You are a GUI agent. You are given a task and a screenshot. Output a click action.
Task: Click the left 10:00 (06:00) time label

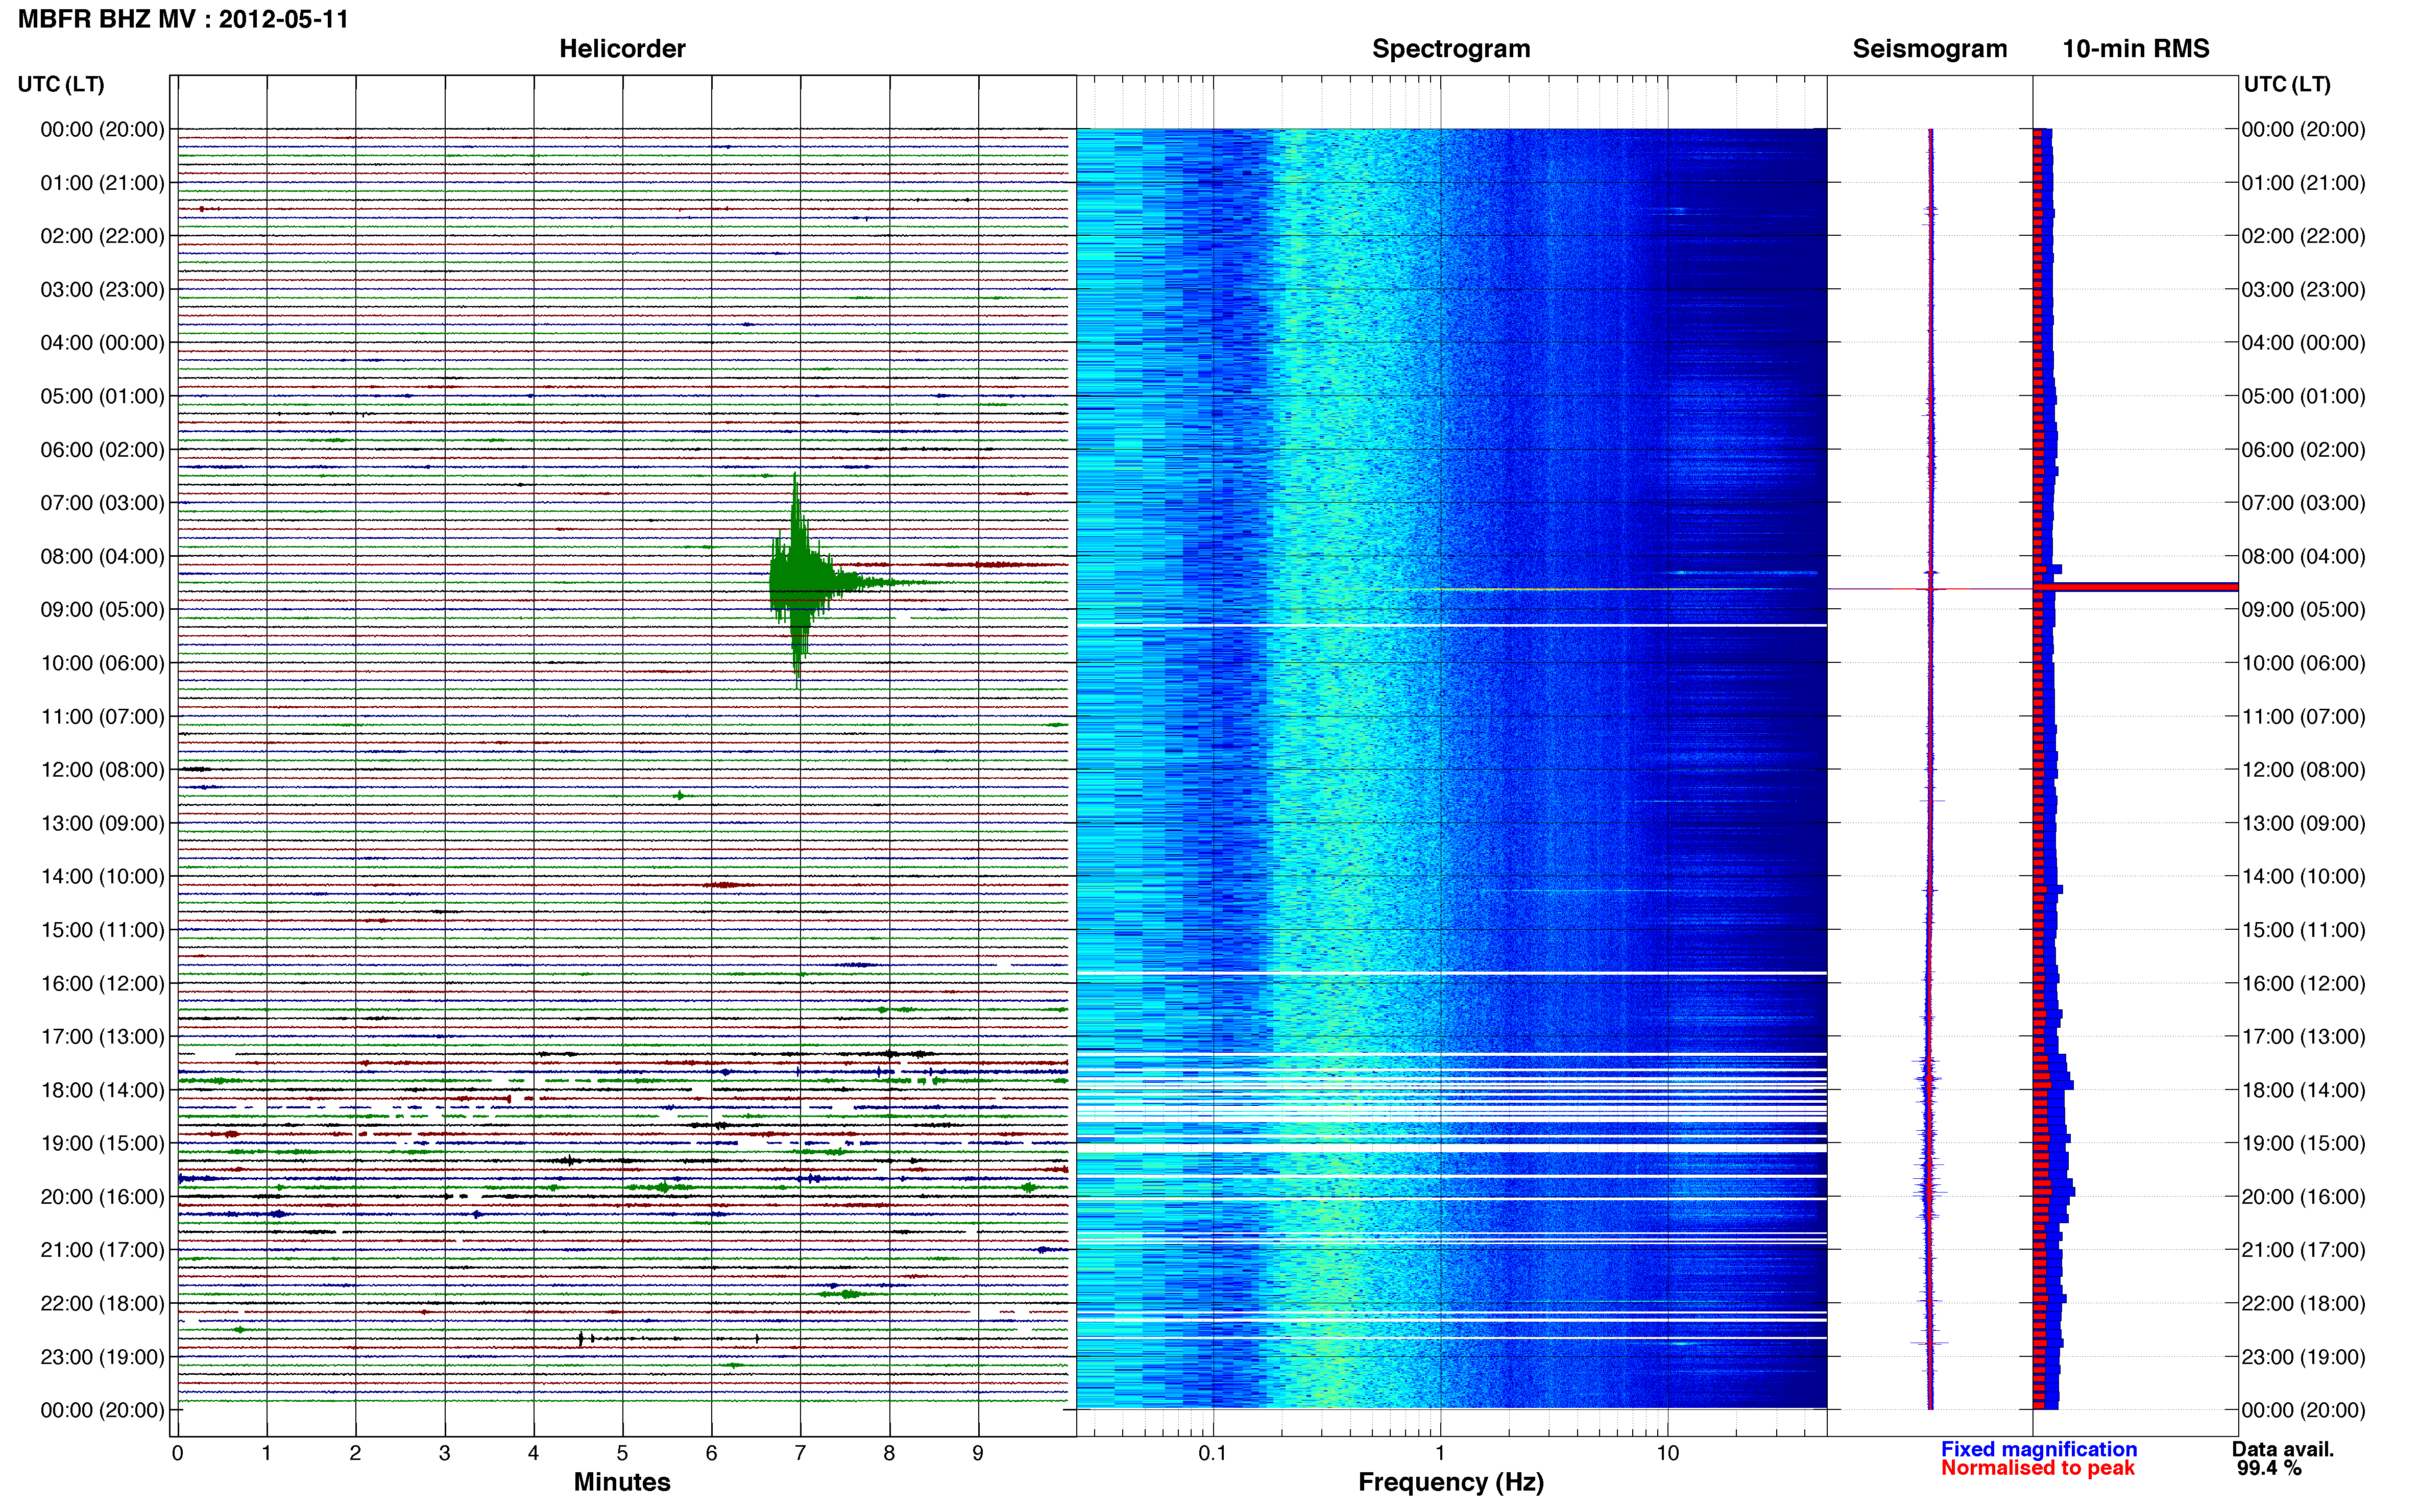(102, 663)
